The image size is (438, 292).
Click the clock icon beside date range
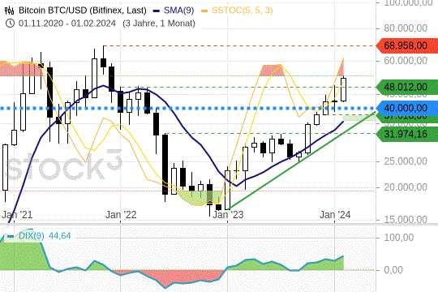pos(10,24)
